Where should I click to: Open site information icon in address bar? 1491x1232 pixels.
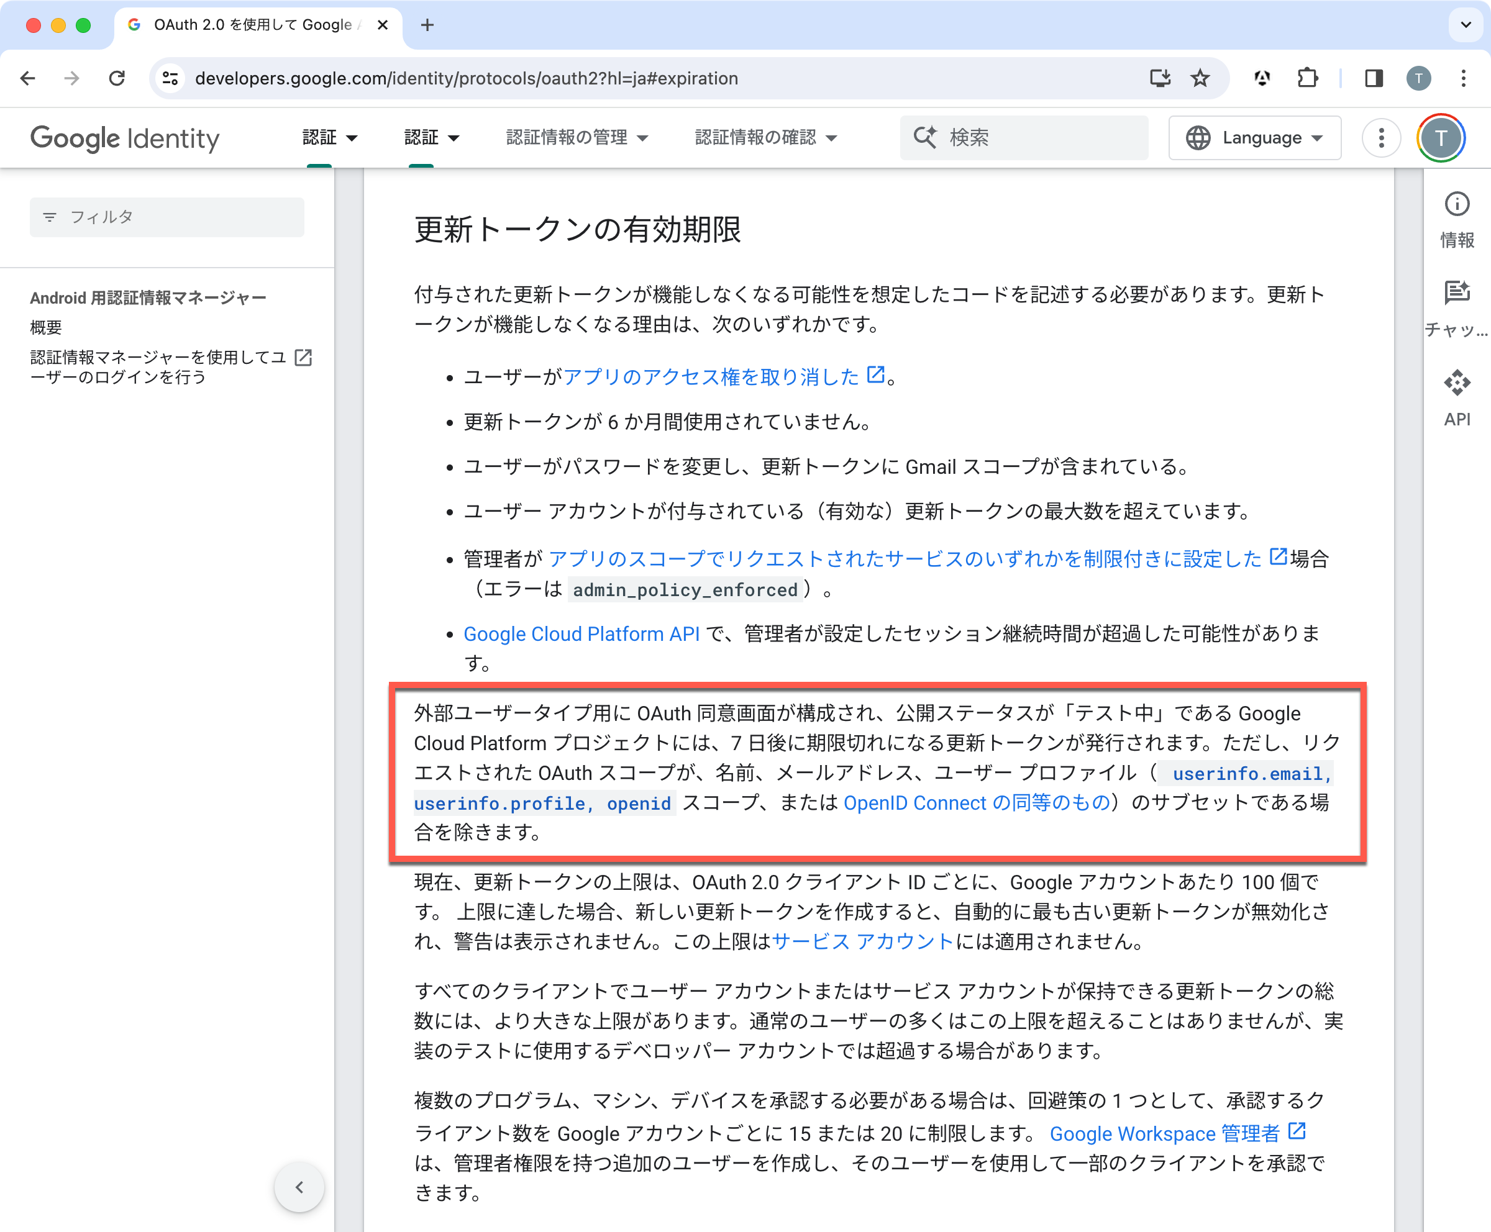coord(170,78)
